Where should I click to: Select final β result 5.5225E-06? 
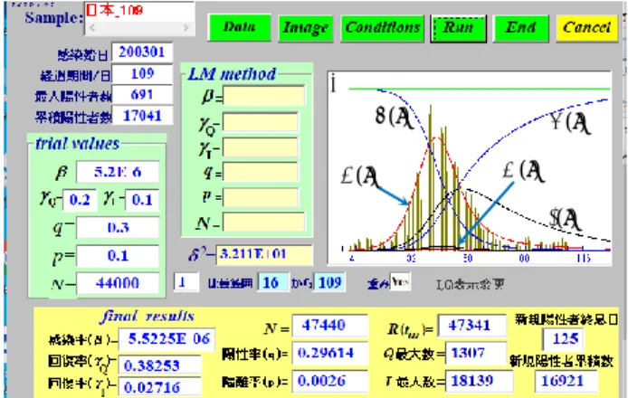tap(167, 338)
